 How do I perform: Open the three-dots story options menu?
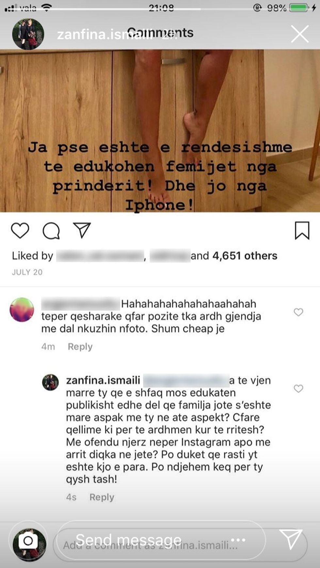(238, 540)
